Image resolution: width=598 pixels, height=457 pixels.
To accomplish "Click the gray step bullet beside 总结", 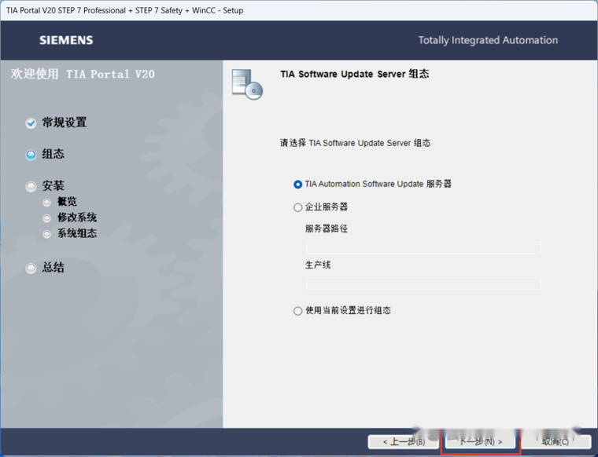I will (31, 269).
